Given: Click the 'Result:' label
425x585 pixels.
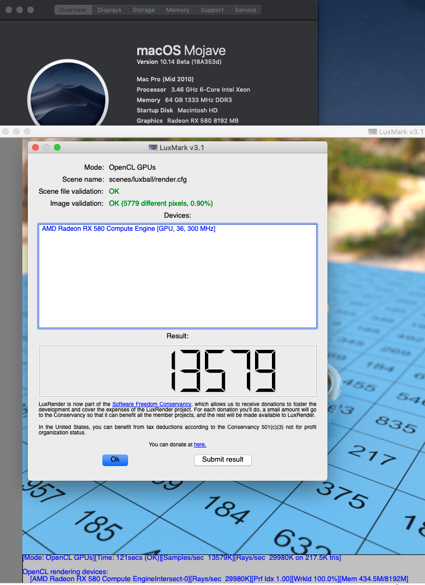Looking at the screenshot, I should pyautogui.click(x=178, y=336).
